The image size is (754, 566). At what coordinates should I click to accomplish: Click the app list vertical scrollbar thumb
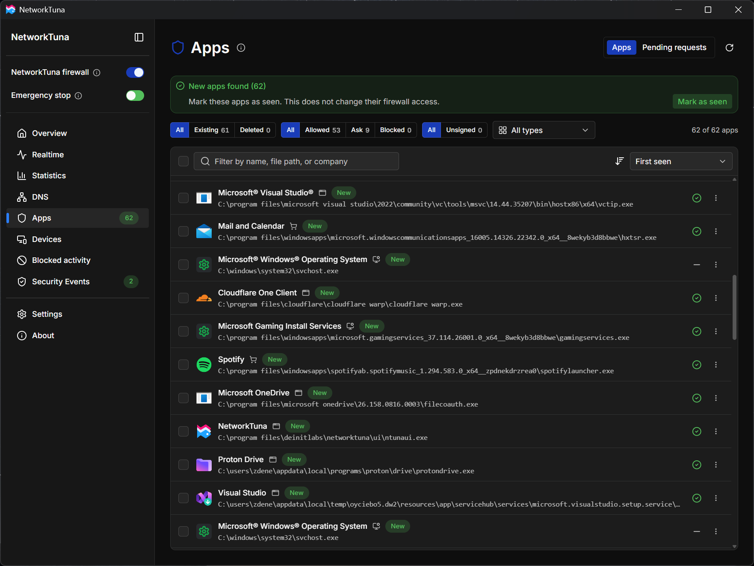[734, 307]
